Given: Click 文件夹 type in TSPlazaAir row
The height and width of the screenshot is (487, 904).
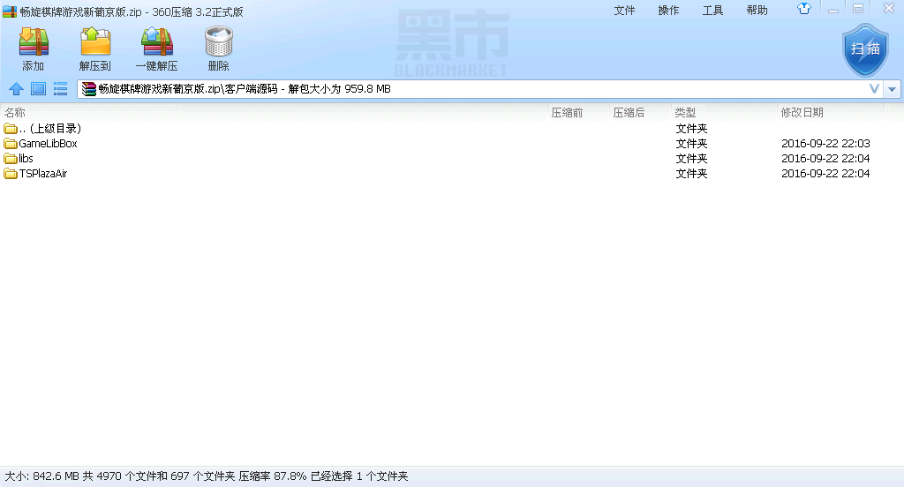Looking at the screenshot, I should pyautogui.click(x=691, y=174).
